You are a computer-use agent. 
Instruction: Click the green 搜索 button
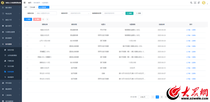129,13
